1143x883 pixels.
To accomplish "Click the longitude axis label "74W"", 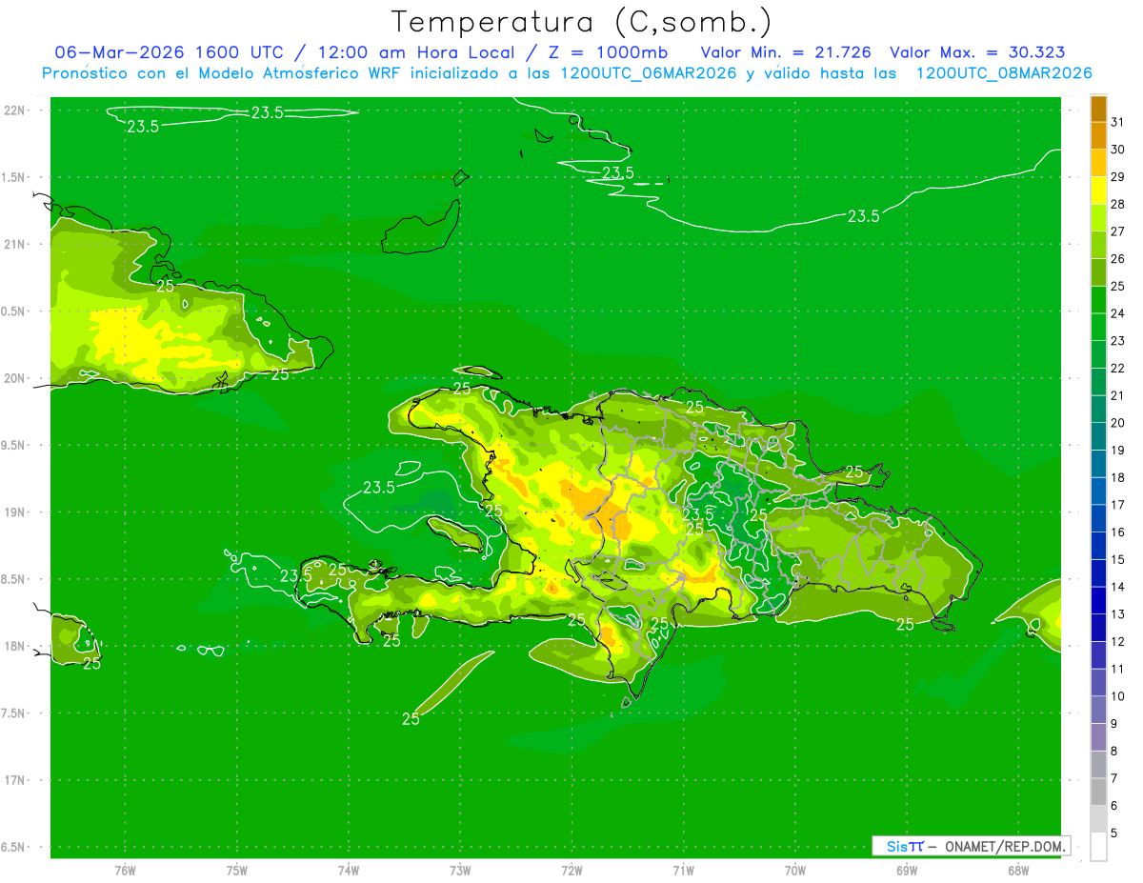I will click(349, 871).
